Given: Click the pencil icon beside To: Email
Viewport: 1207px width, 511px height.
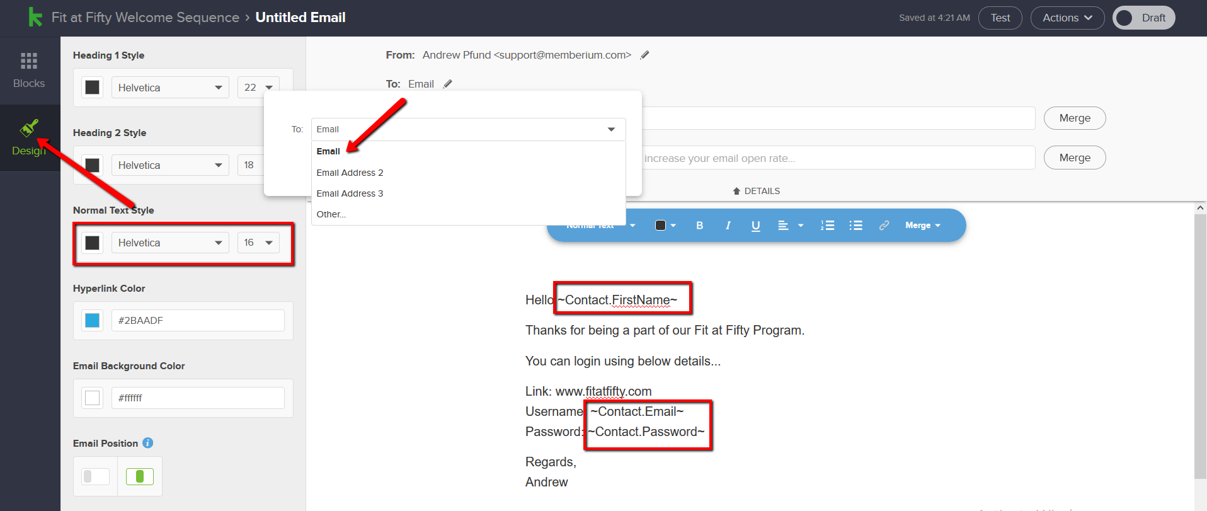Looking at the screenshot, I should 447,84.
